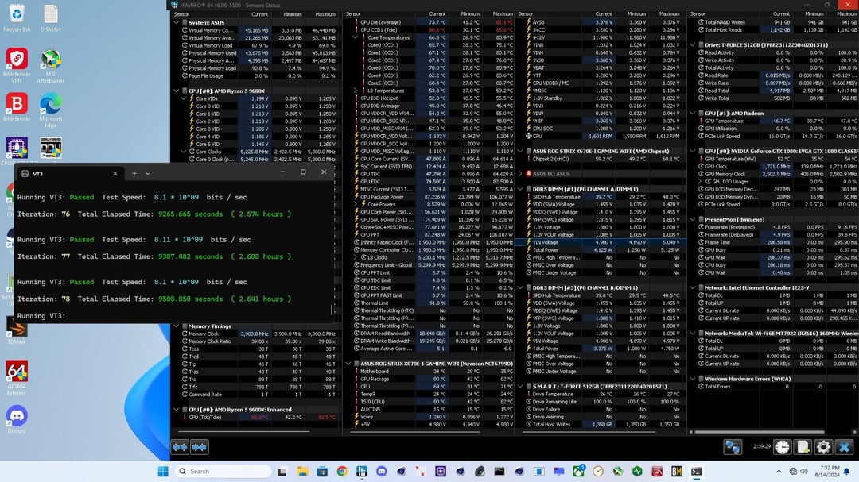The image size is (859, 482).
Task: Open notification bell in system tray
Action: point(847,471)
